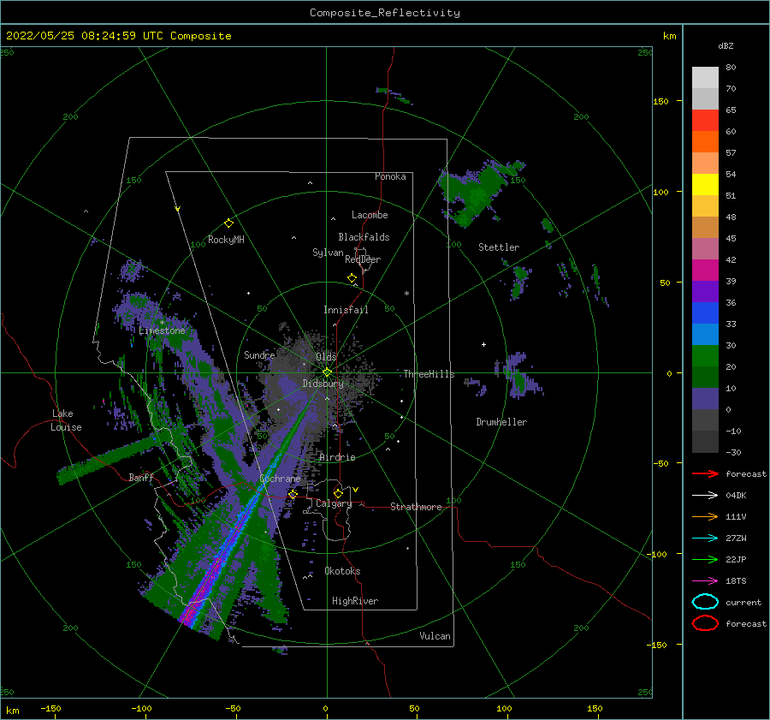This screenshot has height=720, width=770.
Task: Click the Blackfalds town label
Action: [x=364, y=237]
